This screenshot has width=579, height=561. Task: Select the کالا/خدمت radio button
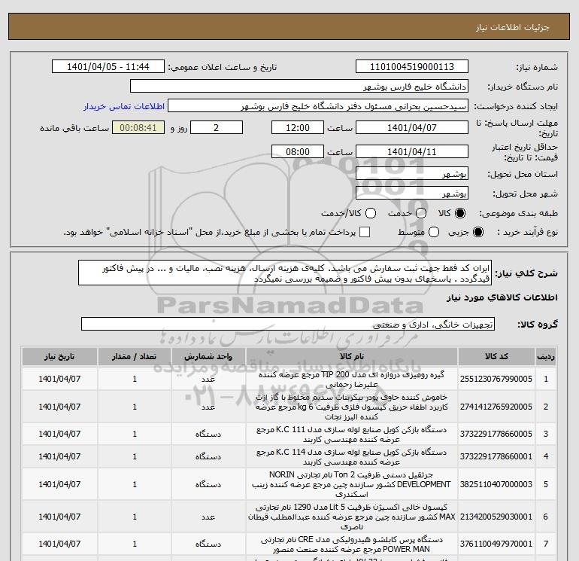[x=371, y=213]
